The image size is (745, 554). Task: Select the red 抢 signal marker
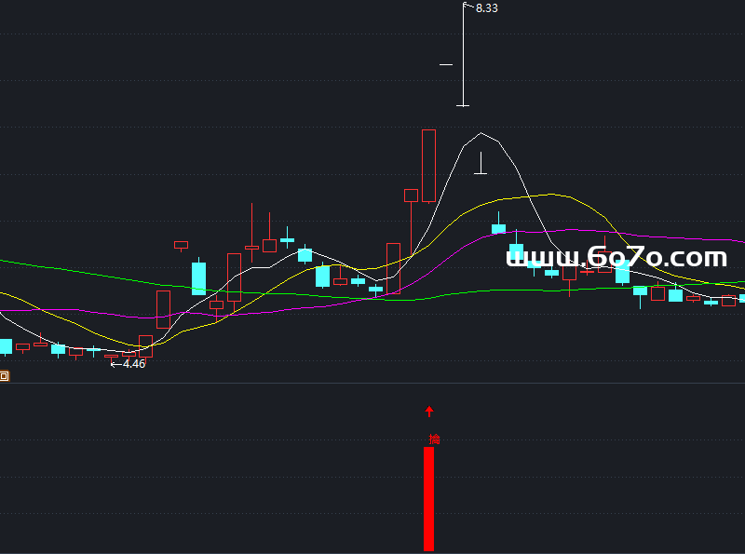pos(434,439)
